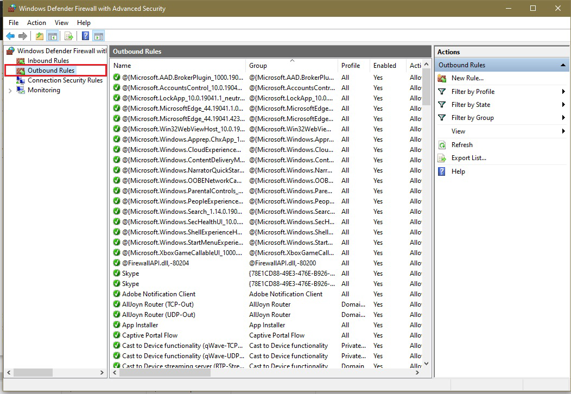Click the @FirewallAPI.dll,-80200 group cell
The image size is (571, 394).
(282, 263)
